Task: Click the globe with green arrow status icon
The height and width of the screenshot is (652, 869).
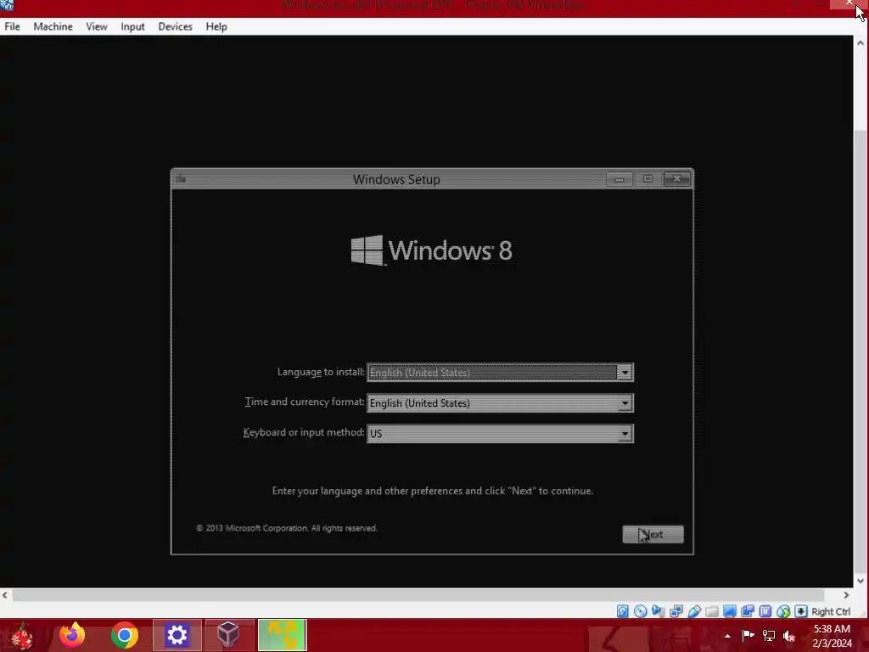Action: (783, 611)
